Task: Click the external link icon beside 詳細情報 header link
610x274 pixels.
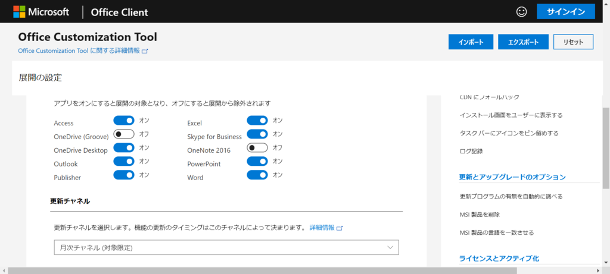Action: pos(145,51)
